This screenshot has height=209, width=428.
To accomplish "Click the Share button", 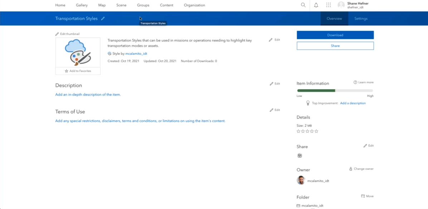I will (x=335, y=46).
